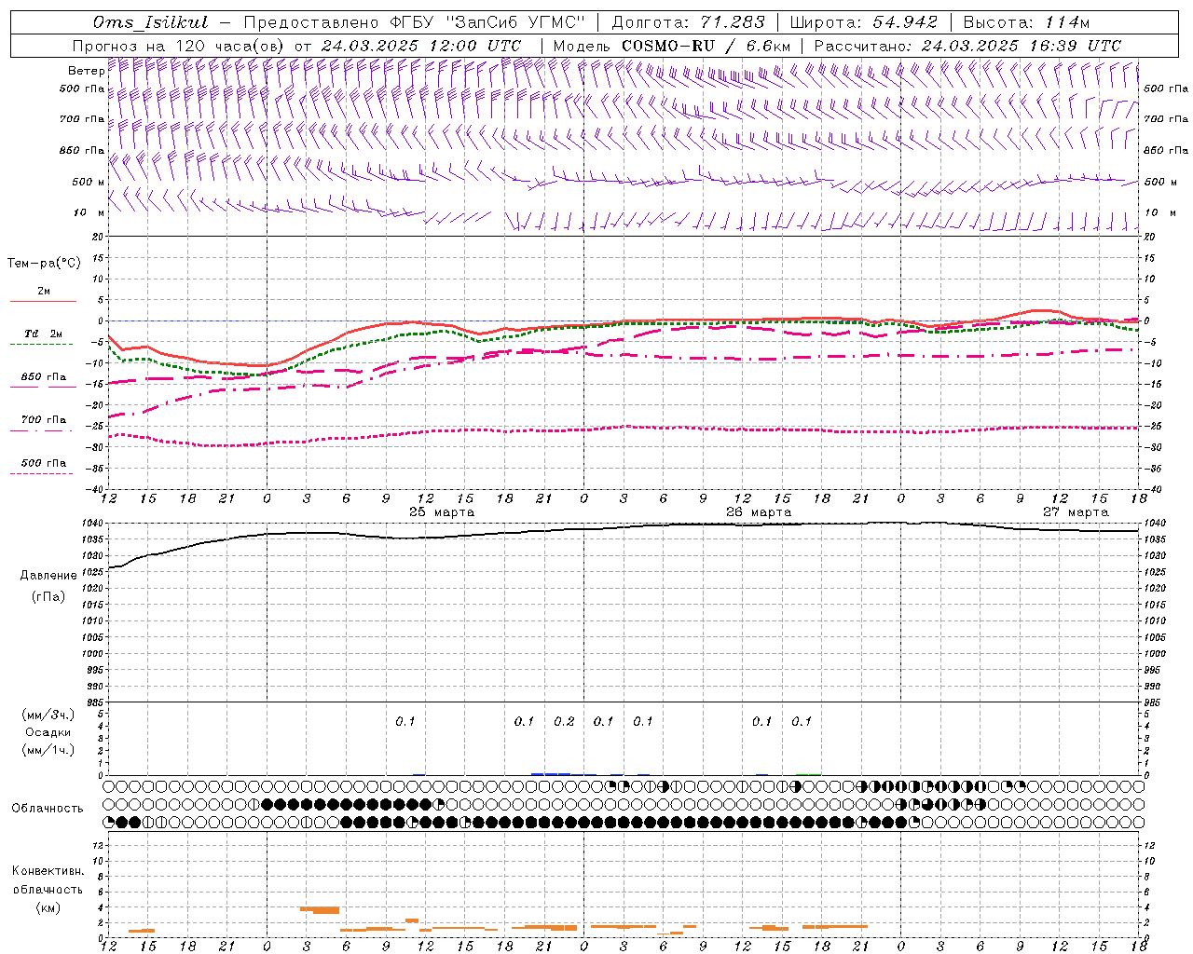Click right pressure axis value '985'
This screenshot has height=954, width=1193.
point(1153,702)
